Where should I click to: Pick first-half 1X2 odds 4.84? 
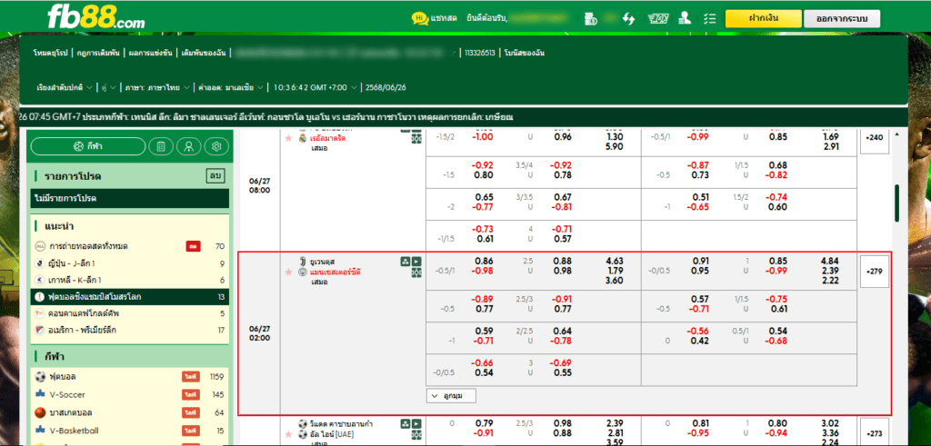(x=829, y=261)
